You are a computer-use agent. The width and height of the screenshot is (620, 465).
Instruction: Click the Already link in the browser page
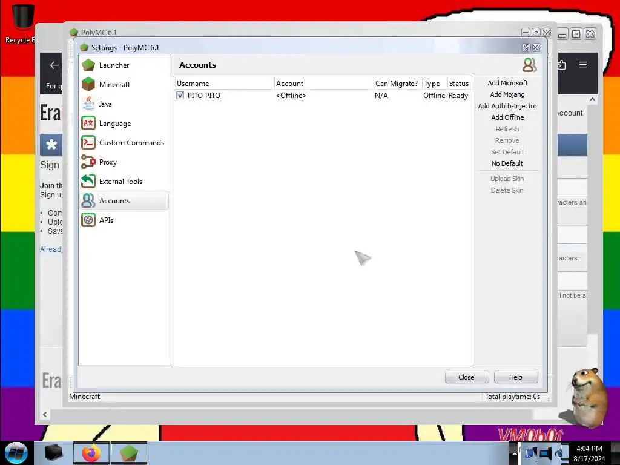51,249
